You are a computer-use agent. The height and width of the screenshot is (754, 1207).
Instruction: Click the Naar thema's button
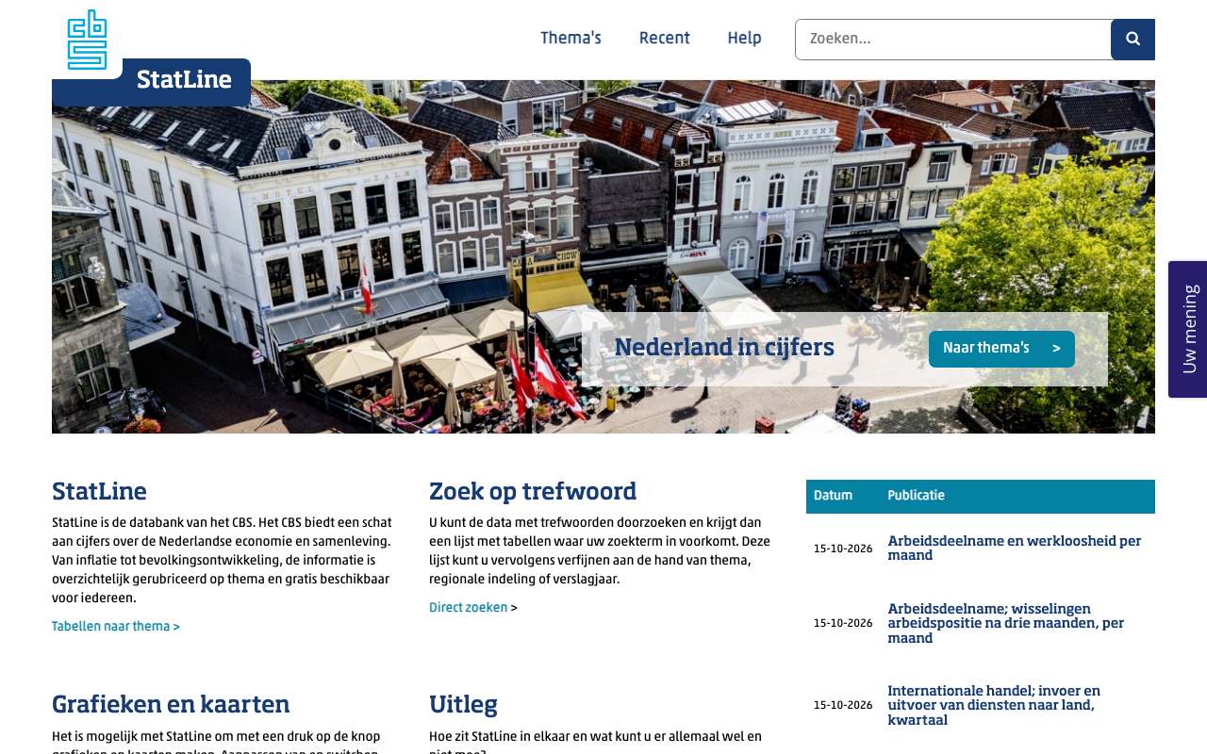click(1001, 349)
